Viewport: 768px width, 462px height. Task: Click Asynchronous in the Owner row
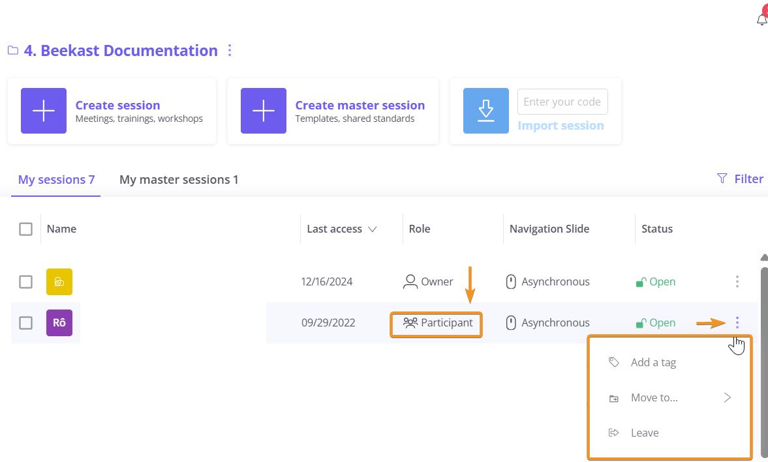[x=555, y=282]
